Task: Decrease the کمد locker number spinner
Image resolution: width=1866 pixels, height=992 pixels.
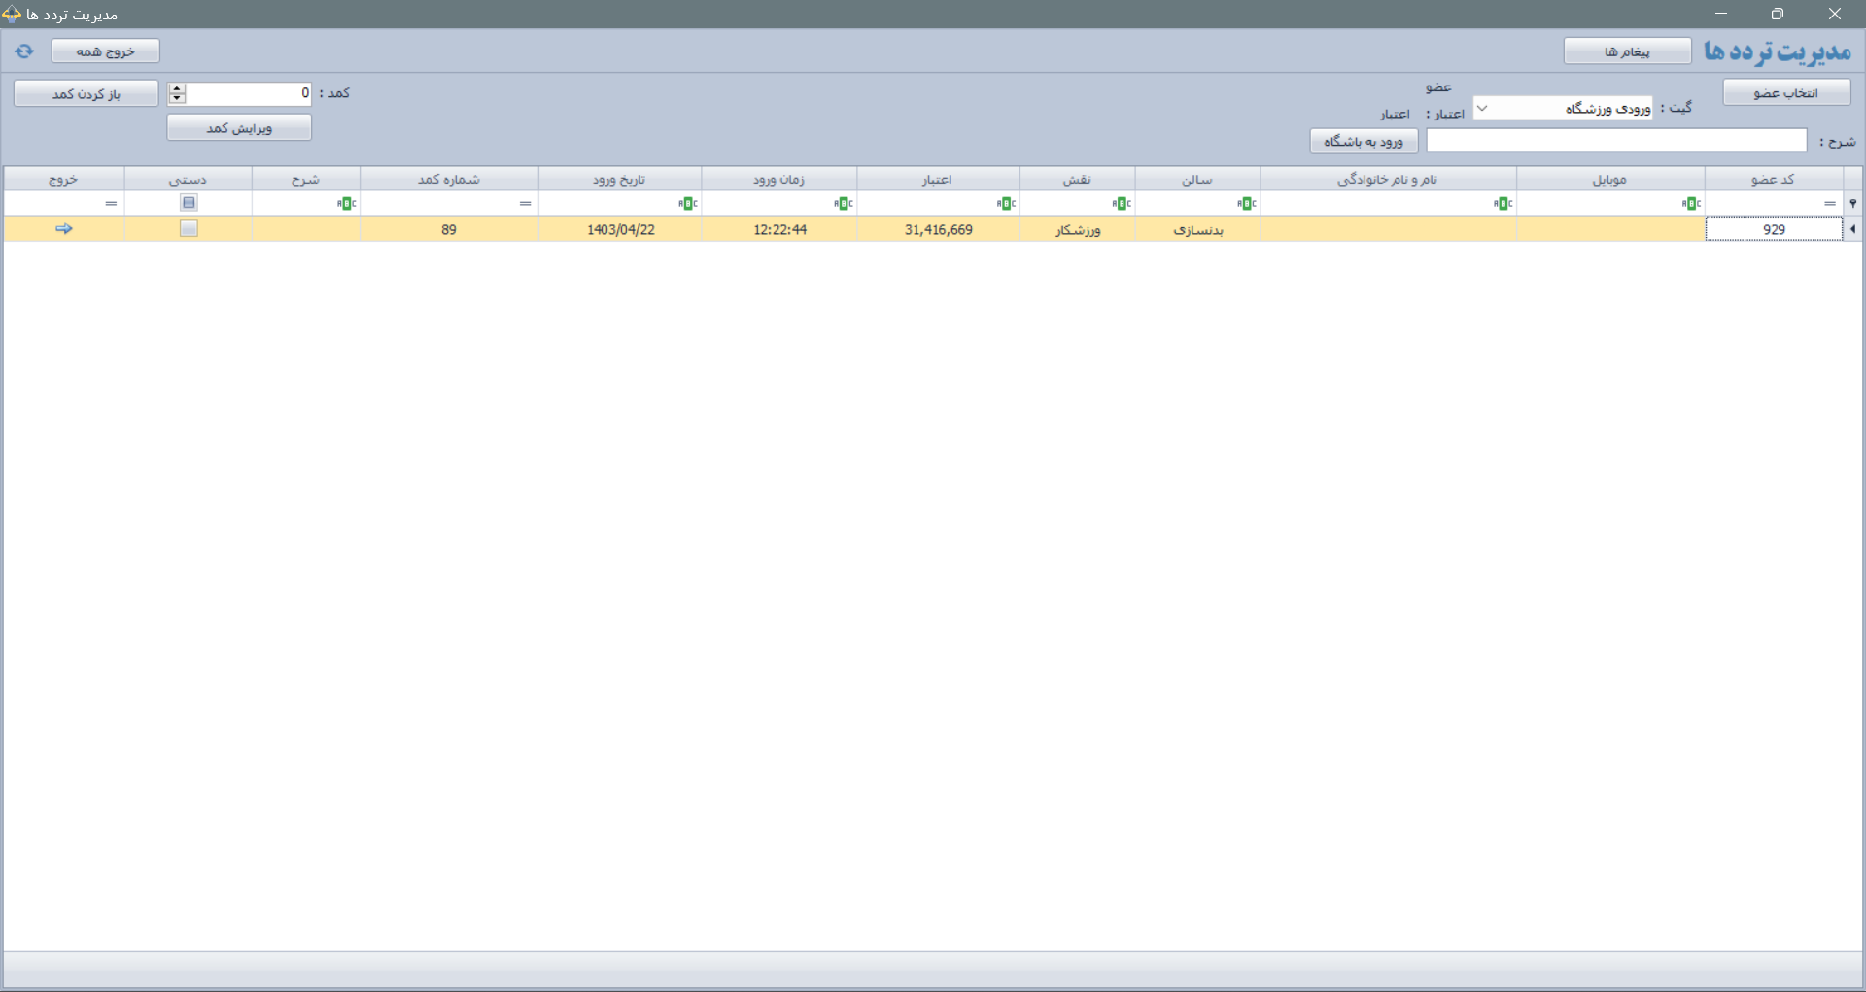Action: (177, 98)
